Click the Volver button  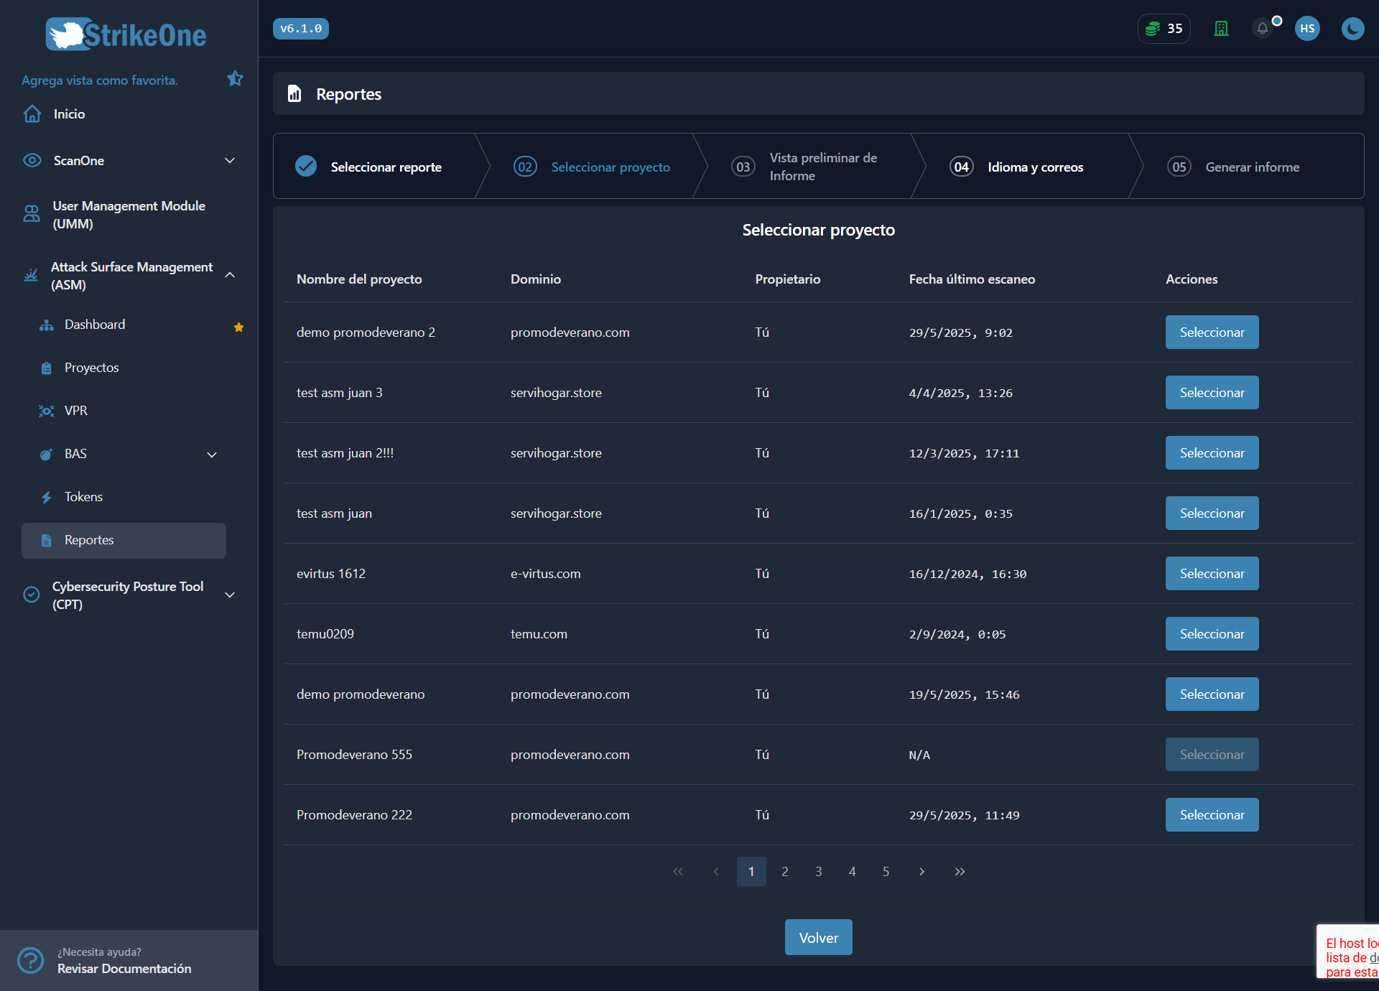[818, 937]
